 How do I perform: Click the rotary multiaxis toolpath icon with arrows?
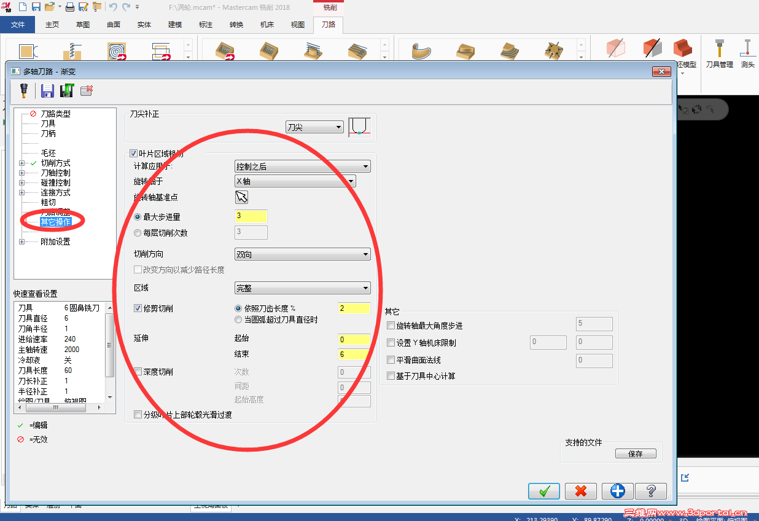click(554, 52)
